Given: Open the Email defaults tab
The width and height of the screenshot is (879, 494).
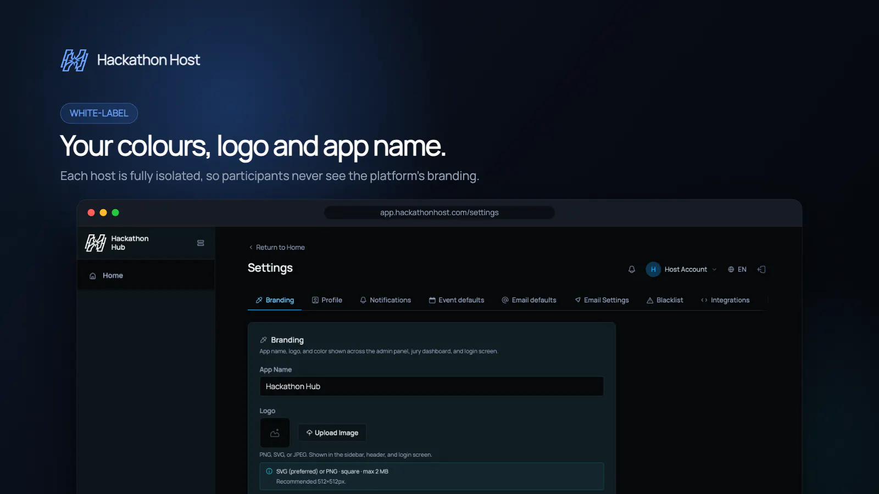Looking at the screenshot, I should click(529, 300).
